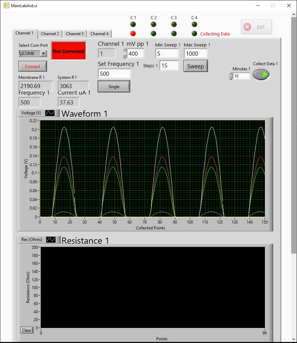
Task: Click the C 4 top indicator LED
Action: (x=194, y=24)
